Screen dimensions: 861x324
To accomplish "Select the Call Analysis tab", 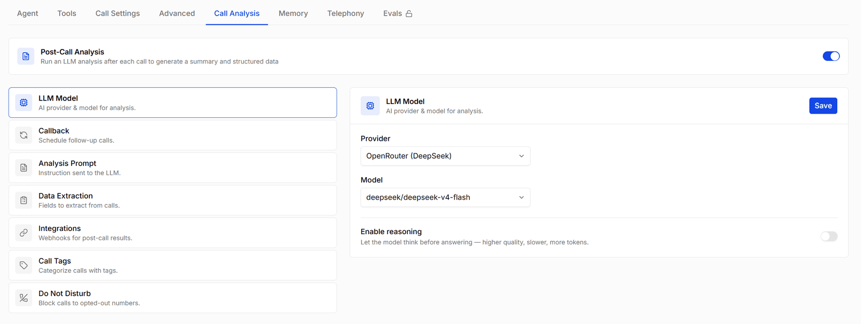I will click(x=237, y=13).
